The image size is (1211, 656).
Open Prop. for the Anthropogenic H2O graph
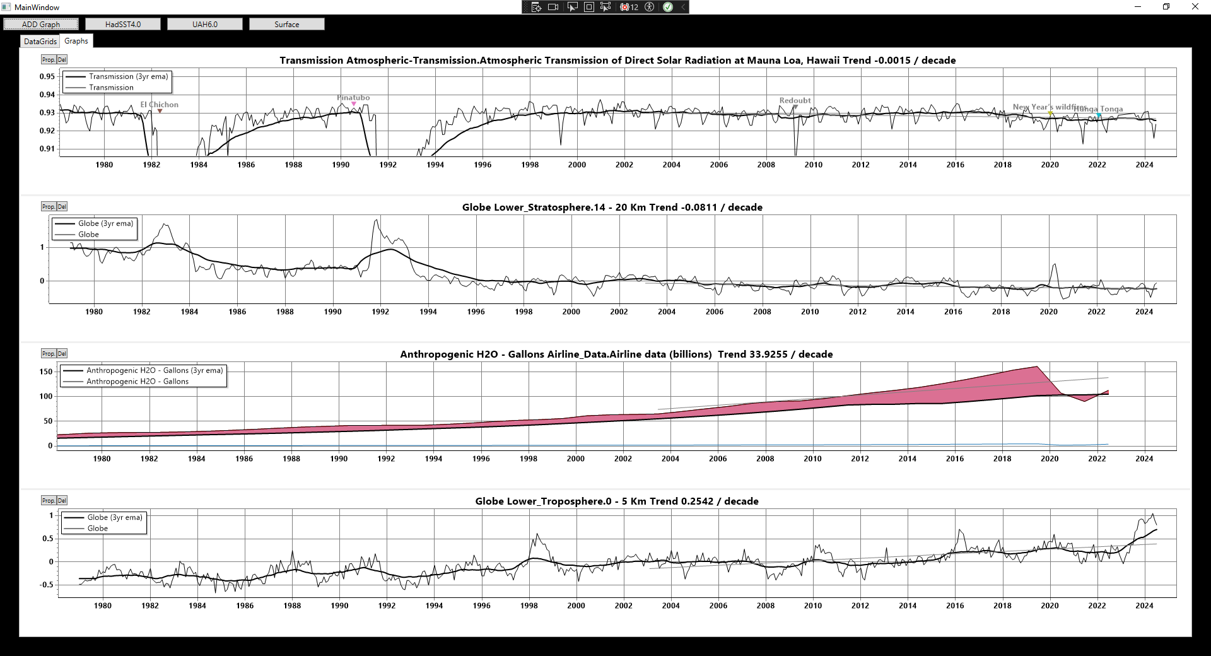click(x=49, y=353)
